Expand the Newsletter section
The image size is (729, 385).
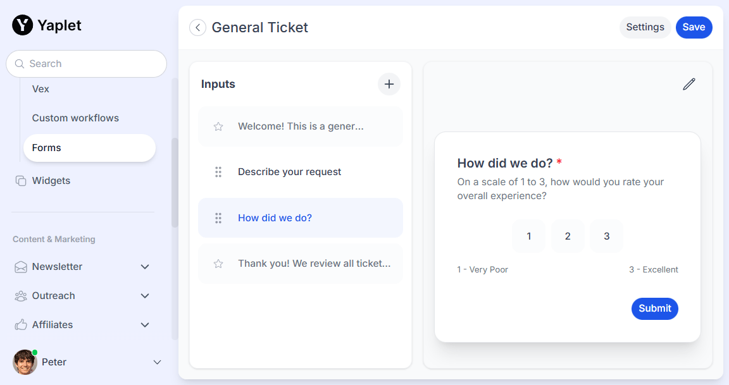pos(145,267)
